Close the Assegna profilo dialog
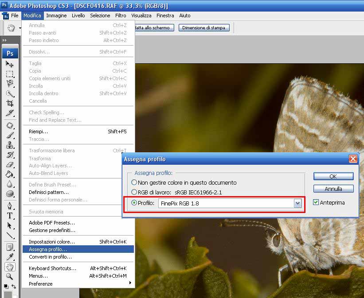Viewport: 364px width, 298px height. click(x=353, y=159)
